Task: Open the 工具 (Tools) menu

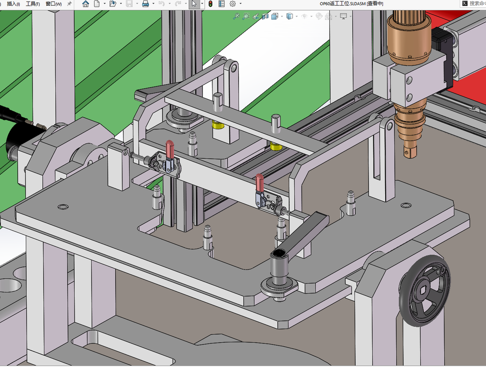Action: point(32,4)
